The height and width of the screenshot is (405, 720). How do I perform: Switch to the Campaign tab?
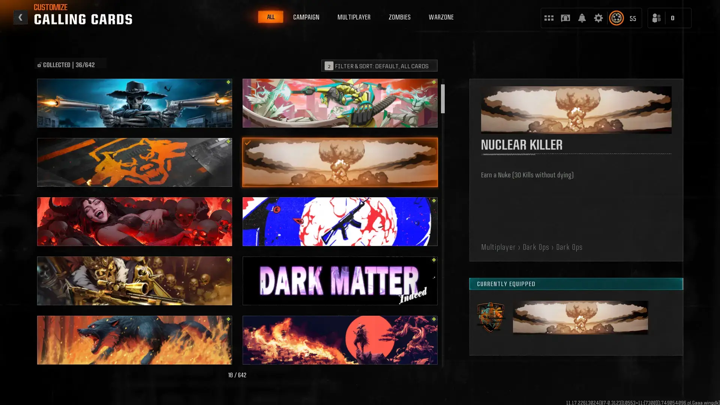pos(306,17)
